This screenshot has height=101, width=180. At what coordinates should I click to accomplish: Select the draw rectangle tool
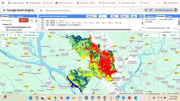[x=19, y=35]
